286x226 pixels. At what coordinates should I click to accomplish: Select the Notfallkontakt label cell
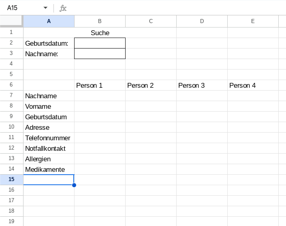click(x=49, y=148)
